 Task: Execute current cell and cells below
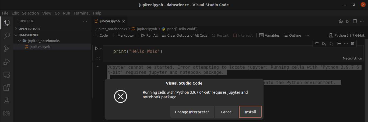331,43
